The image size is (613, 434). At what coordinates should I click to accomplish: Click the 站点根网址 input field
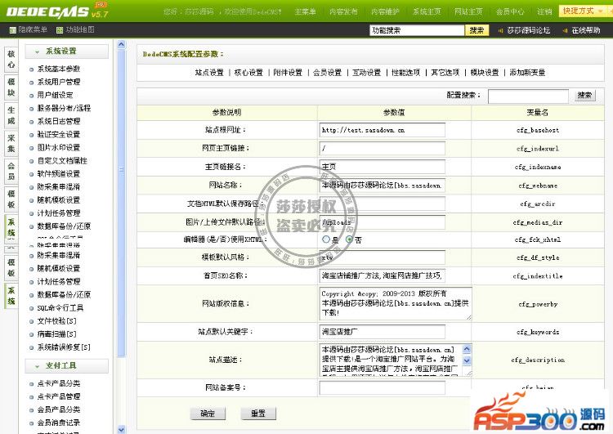click(x=382, y=130)
